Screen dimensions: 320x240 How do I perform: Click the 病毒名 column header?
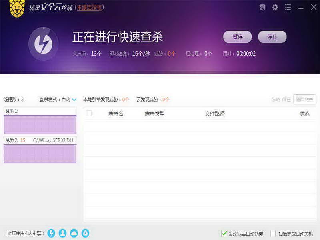pos(116,114)
